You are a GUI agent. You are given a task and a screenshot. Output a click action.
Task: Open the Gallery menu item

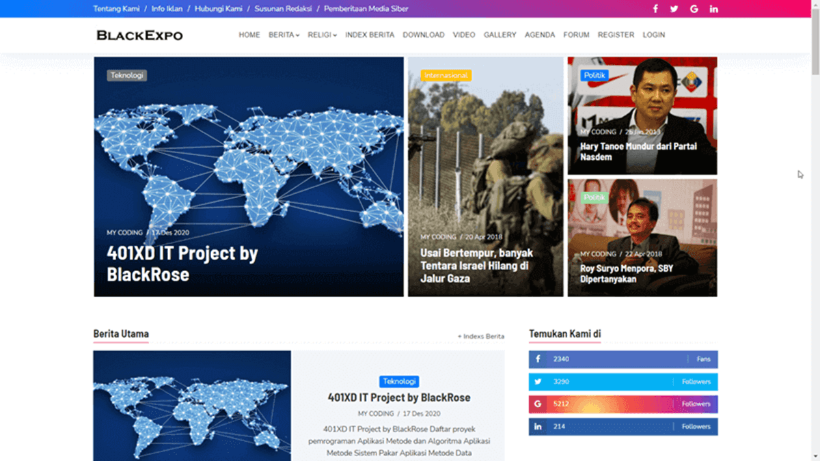click(500, 35)
